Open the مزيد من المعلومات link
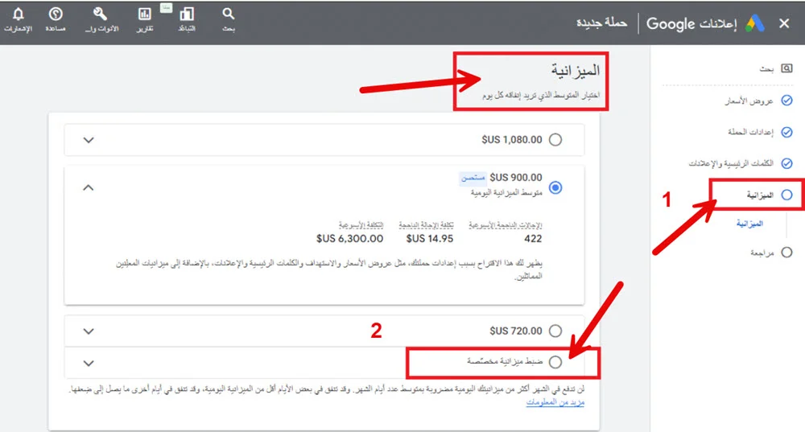The height and width of the screenshot is (432, 805). [x=555, y=402]
